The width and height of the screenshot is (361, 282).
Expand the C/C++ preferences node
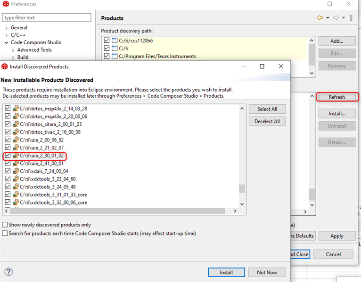(7, 35)
